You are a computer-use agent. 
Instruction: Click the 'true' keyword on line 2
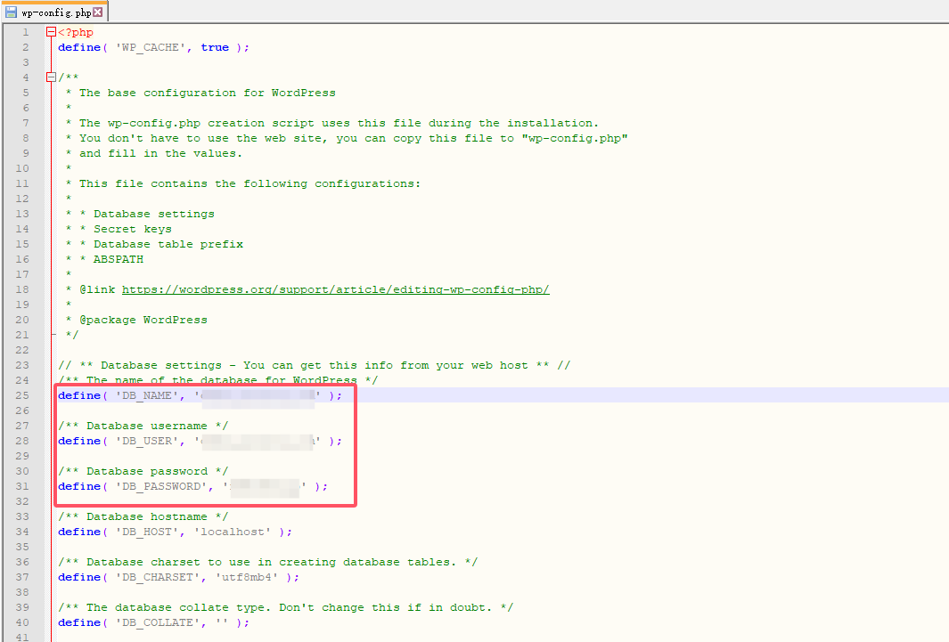pos(215,48)
